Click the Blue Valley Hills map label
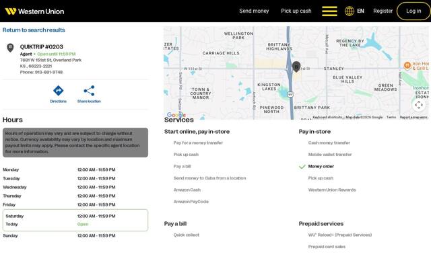The height and width of the screenshot is (269, 431). point(347,79)
